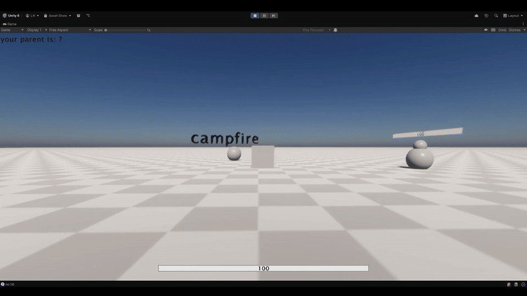Image resolution: width=527 pixels, height=296 pixels.
Task: Toggle mute audio in Game view
Action: click(x=486, y=30)
